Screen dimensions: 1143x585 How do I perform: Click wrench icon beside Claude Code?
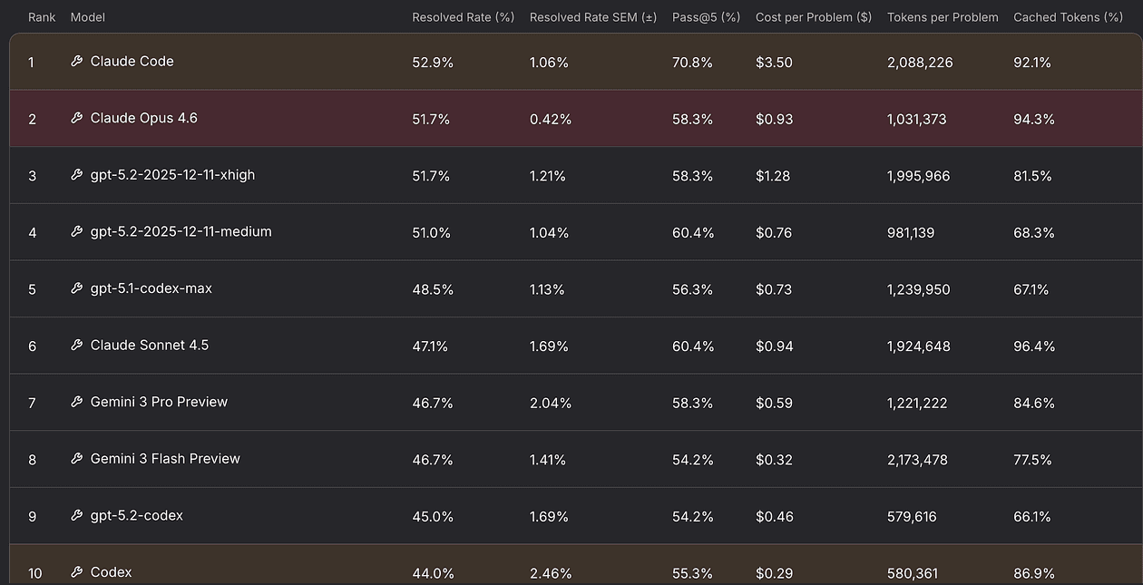(x=77, y=62)
